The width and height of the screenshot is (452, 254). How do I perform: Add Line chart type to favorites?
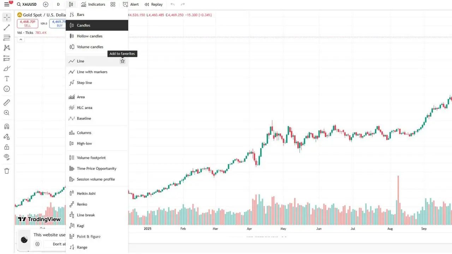click(123, 61)
